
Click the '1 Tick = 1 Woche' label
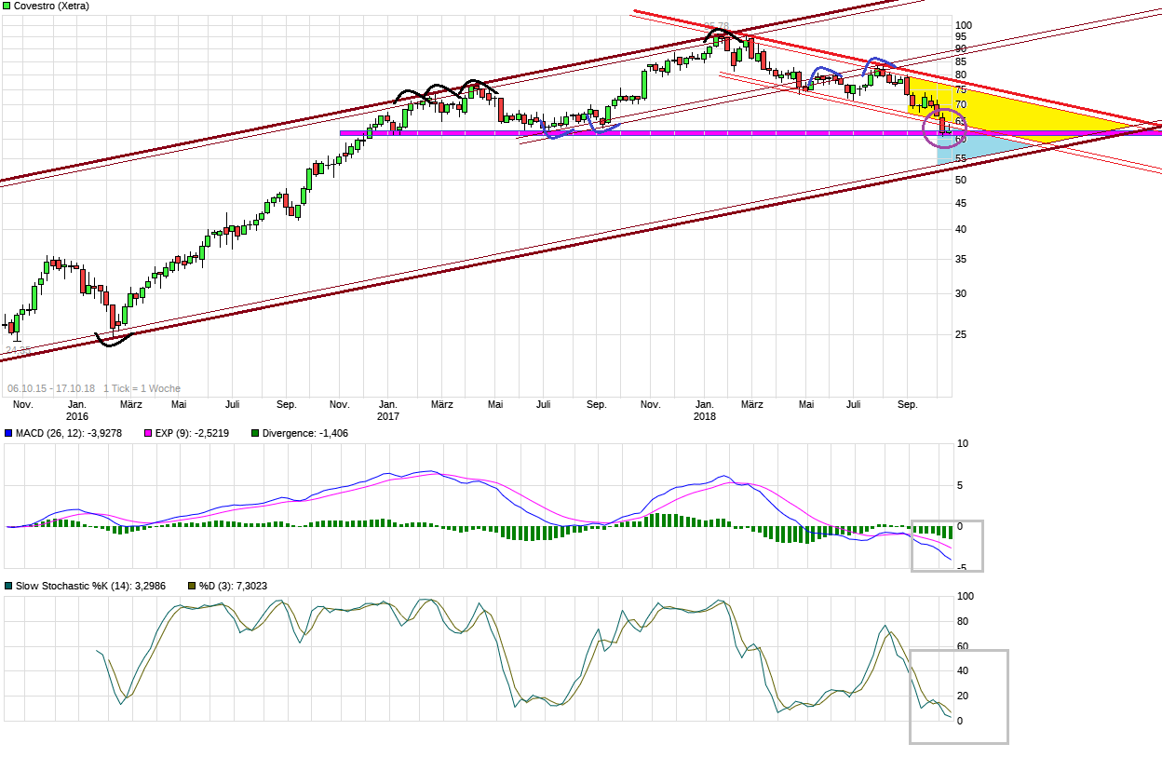(x=142, y=388)
